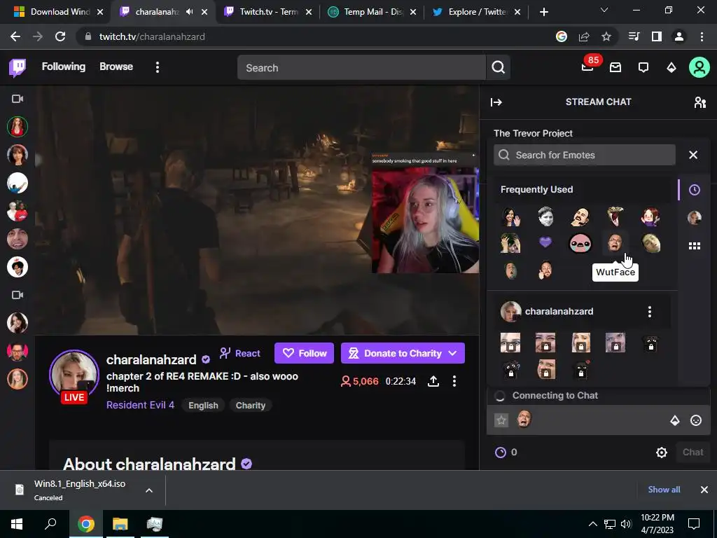The width and height of the screenshot is (717, 538).
Task: Open charalanahzard emote section options
Action: (x=649, y=312)
